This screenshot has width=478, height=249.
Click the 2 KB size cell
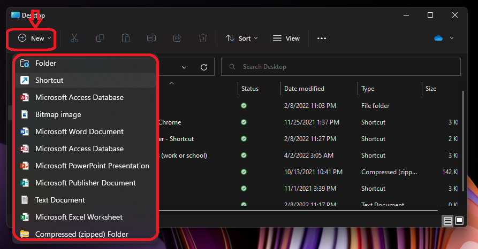[453, 139]
